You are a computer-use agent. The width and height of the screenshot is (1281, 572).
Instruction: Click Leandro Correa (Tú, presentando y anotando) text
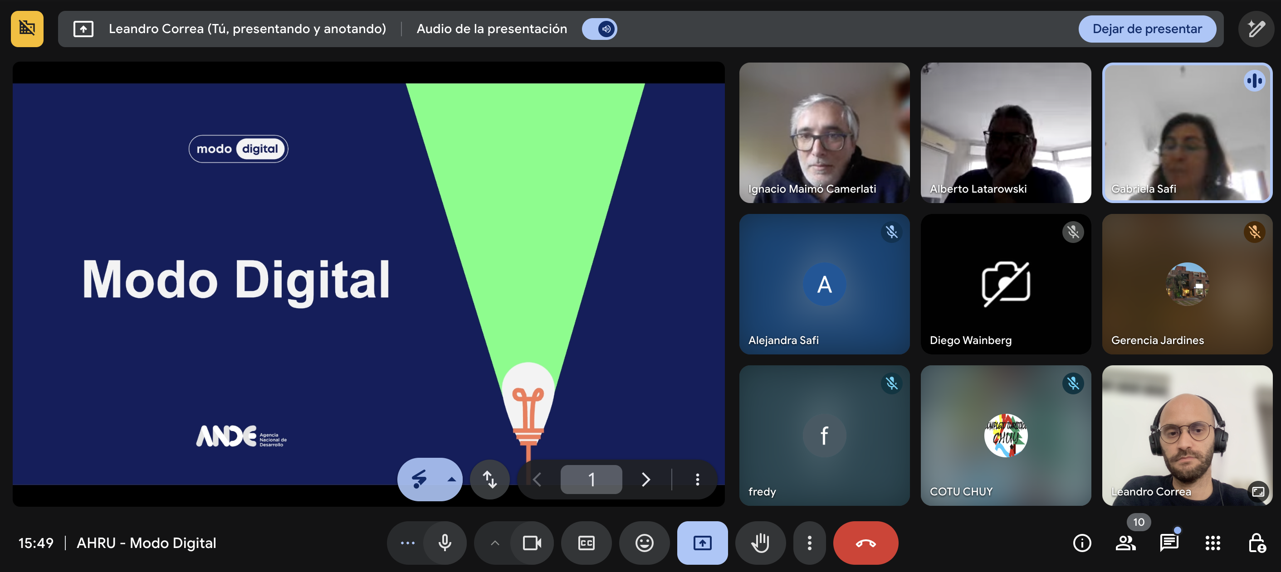(x=247, y=29)
